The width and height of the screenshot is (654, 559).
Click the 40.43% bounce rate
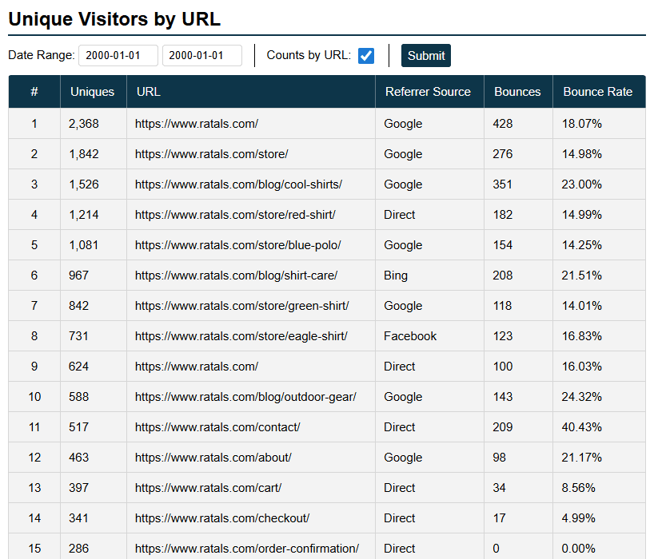pyautogui.click(x=582, y=427)
